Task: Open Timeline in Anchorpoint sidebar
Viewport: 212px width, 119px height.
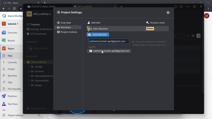Action: 33,24
